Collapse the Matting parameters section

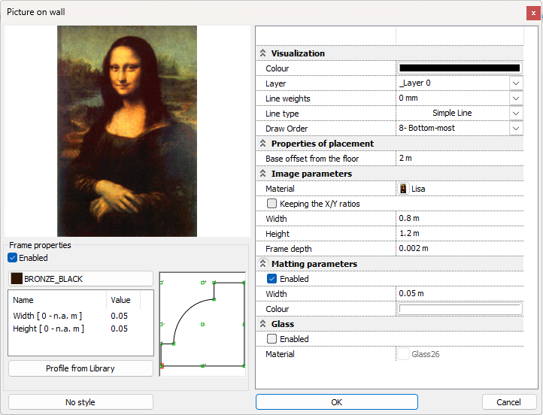click(x=263, y=264)
